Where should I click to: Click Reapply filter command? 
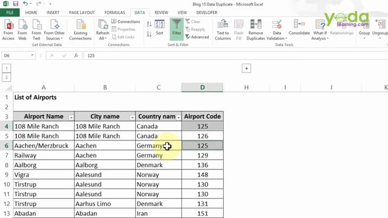tap(195, 29)
